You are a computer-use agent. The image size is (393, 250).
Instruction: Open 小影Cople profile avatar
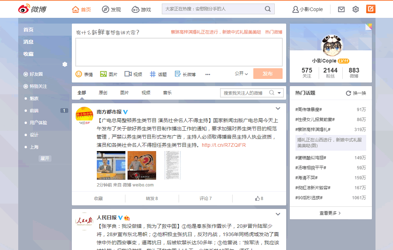coord(331,46)
